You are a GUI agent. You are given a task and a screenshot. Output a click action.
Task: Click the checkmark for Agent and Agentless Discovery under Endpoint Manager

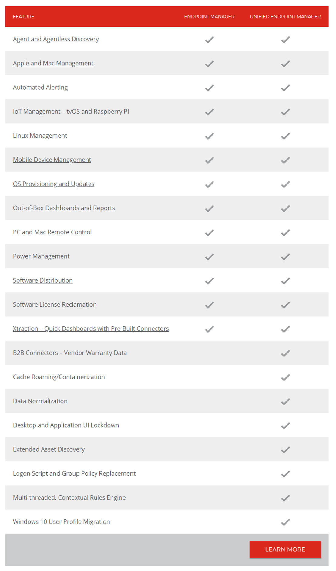point(209,39)
